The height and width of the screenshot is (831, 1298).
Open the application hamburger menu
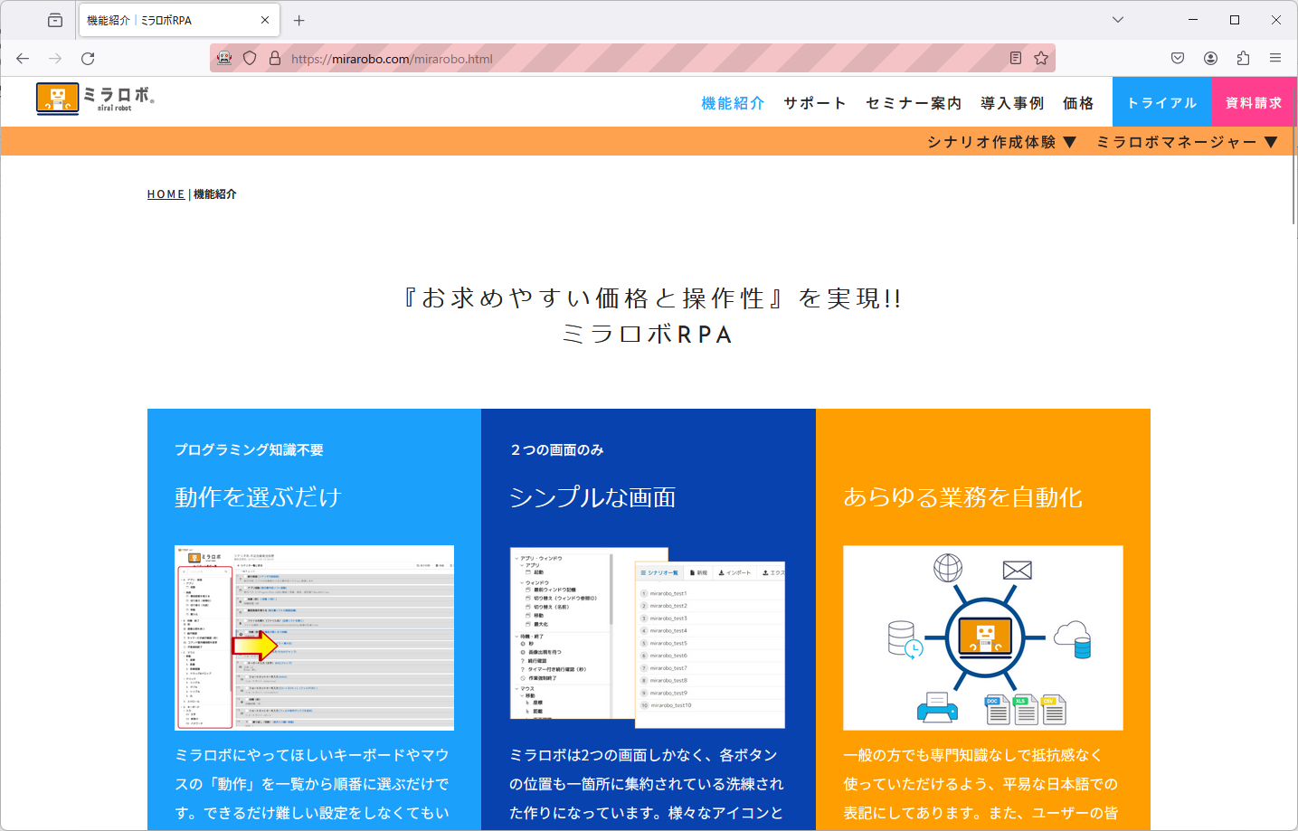1275,58
